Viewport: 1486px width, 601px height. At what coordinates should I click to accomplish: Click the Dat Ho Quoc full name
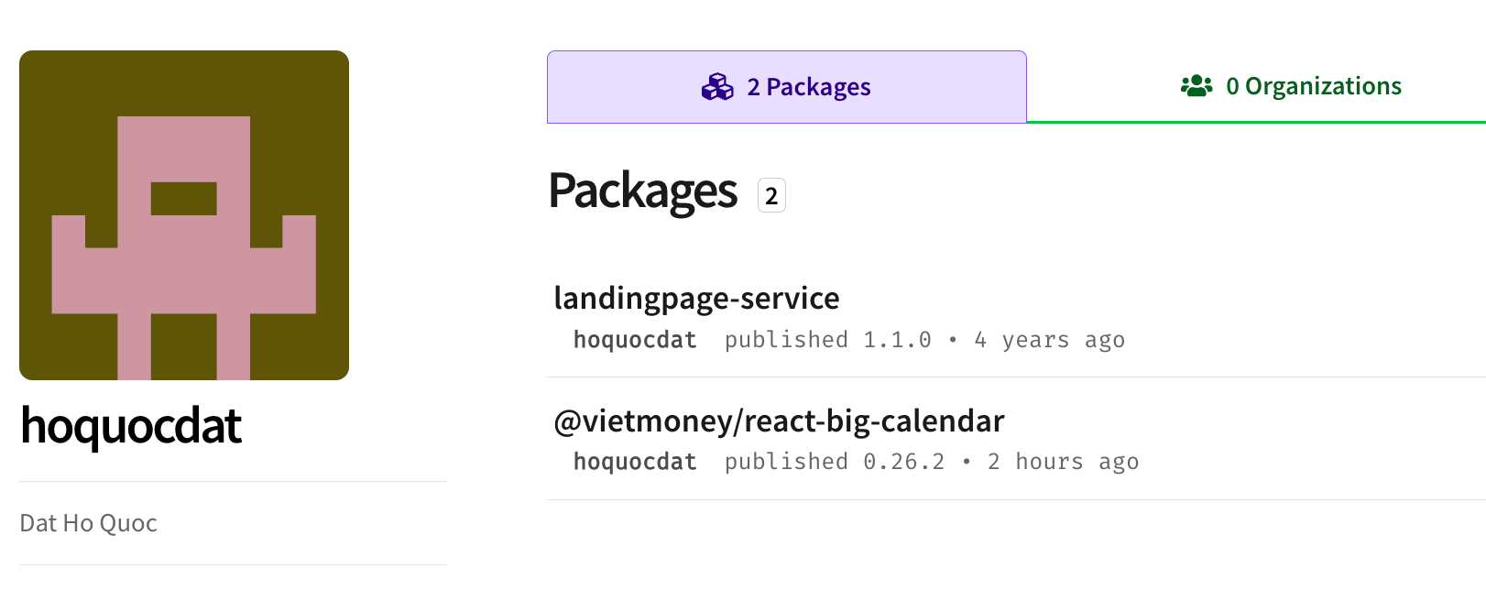(89, 523)
